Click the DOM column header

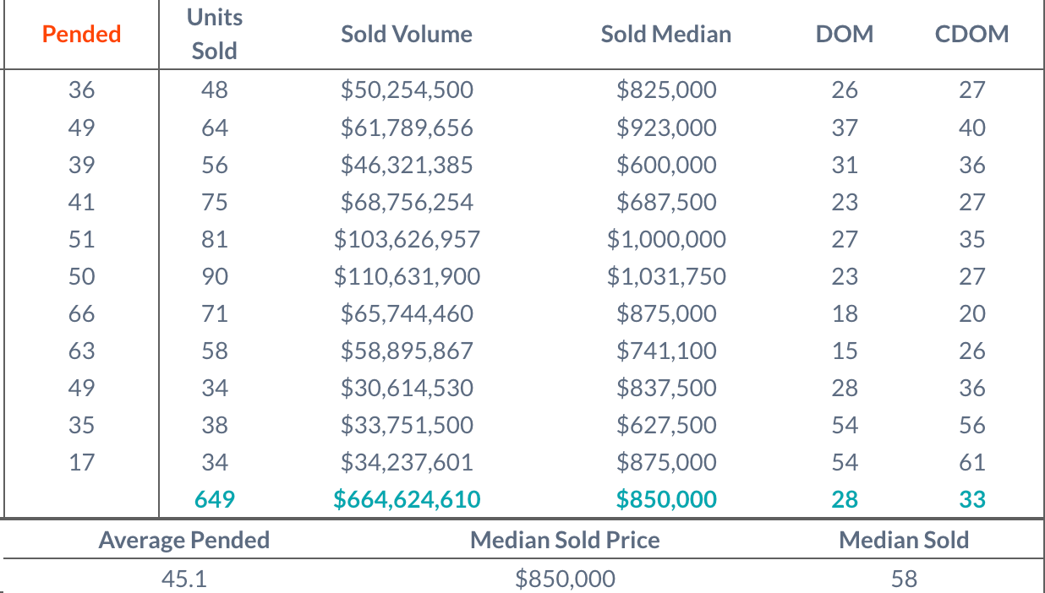click(845, 35)
